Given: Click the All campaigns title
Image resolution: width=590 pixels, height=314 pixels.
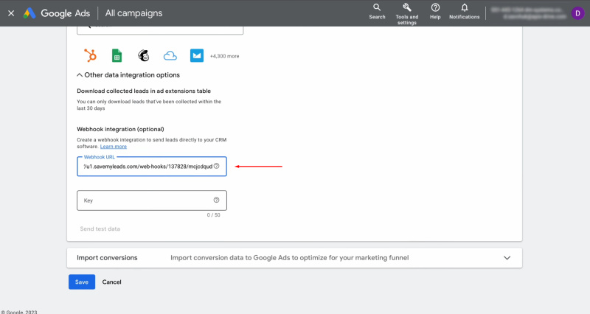Looking at the screenshot, I should (134, 13).
